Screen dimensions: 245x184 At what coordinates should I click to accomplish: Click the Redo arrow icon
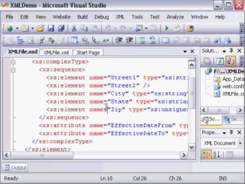pyautogui.click(x=123, y=28)
